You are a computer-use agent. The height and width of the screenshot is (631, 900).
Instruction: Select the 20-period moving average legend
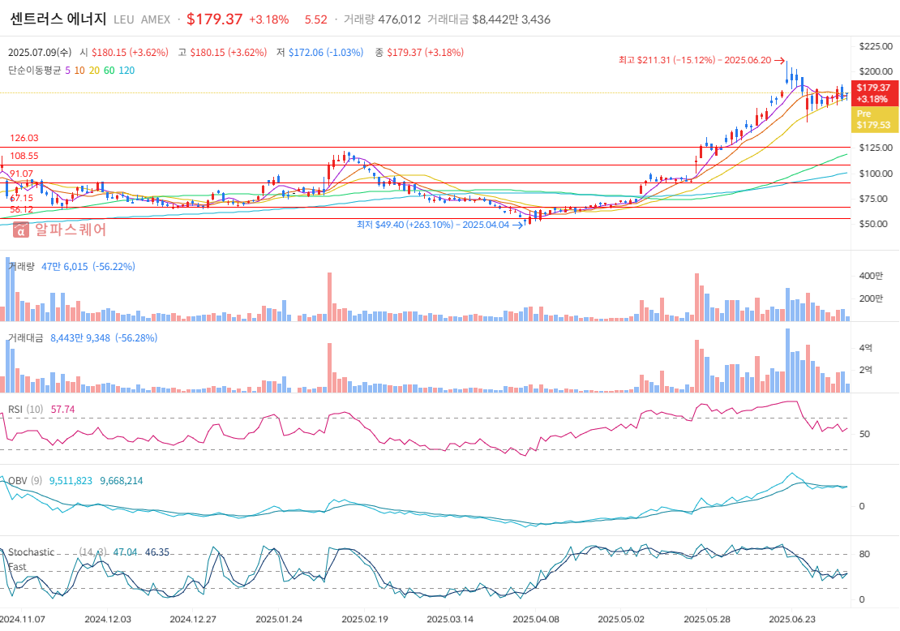click(x=94, y=70)
